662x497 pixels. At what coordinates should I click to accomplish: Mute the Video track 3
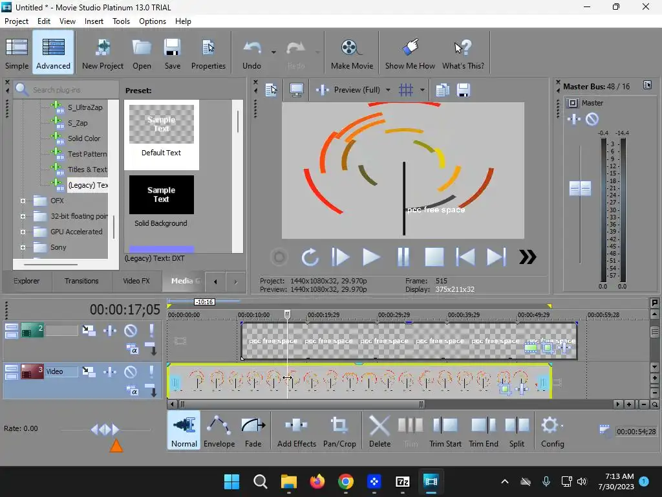pyautogui.click(x=131, y=371)
